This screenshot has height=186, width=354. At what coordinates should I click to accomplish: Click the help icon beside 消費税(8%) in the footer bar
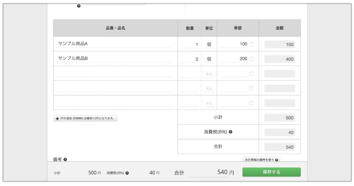pos(127,173)
